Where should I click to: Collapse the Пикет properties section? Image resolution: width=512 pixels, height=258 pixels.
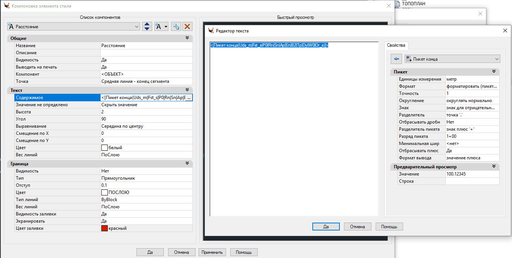[494, 72]
